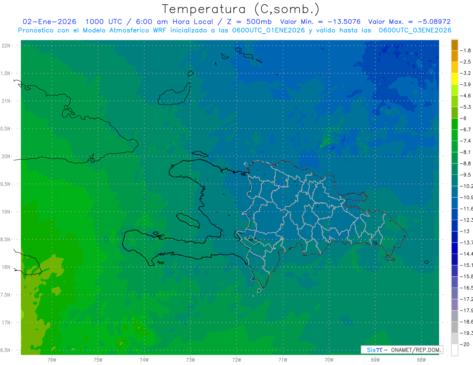Click the '75W' longitude label
The width and height of the screenshot is (473, 365).
click(98, 359)
